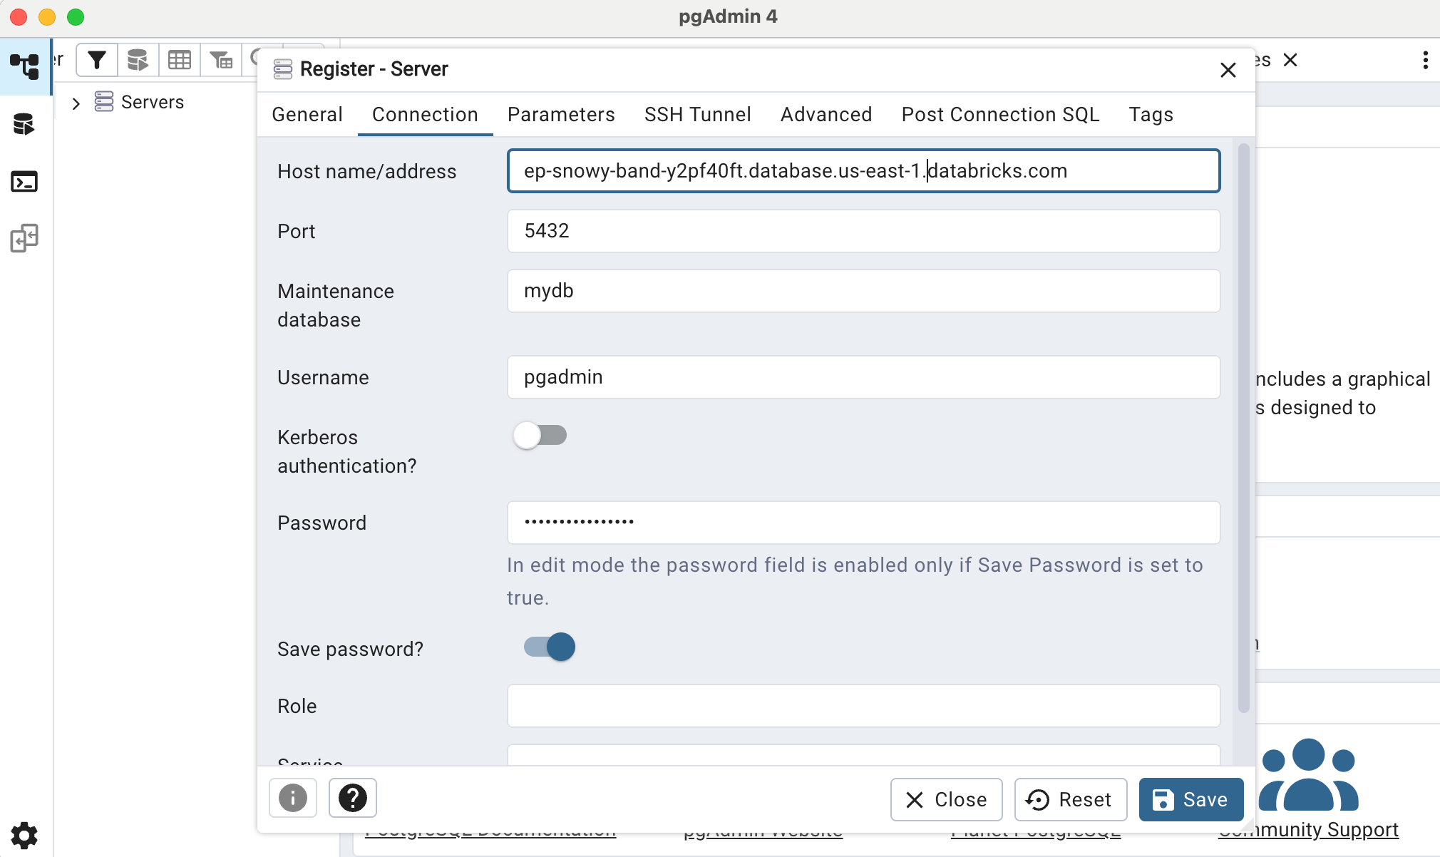The image size is (1440, 857).
Task: Switch to the SSH Tunnel tab
Action: click(697, 115)
